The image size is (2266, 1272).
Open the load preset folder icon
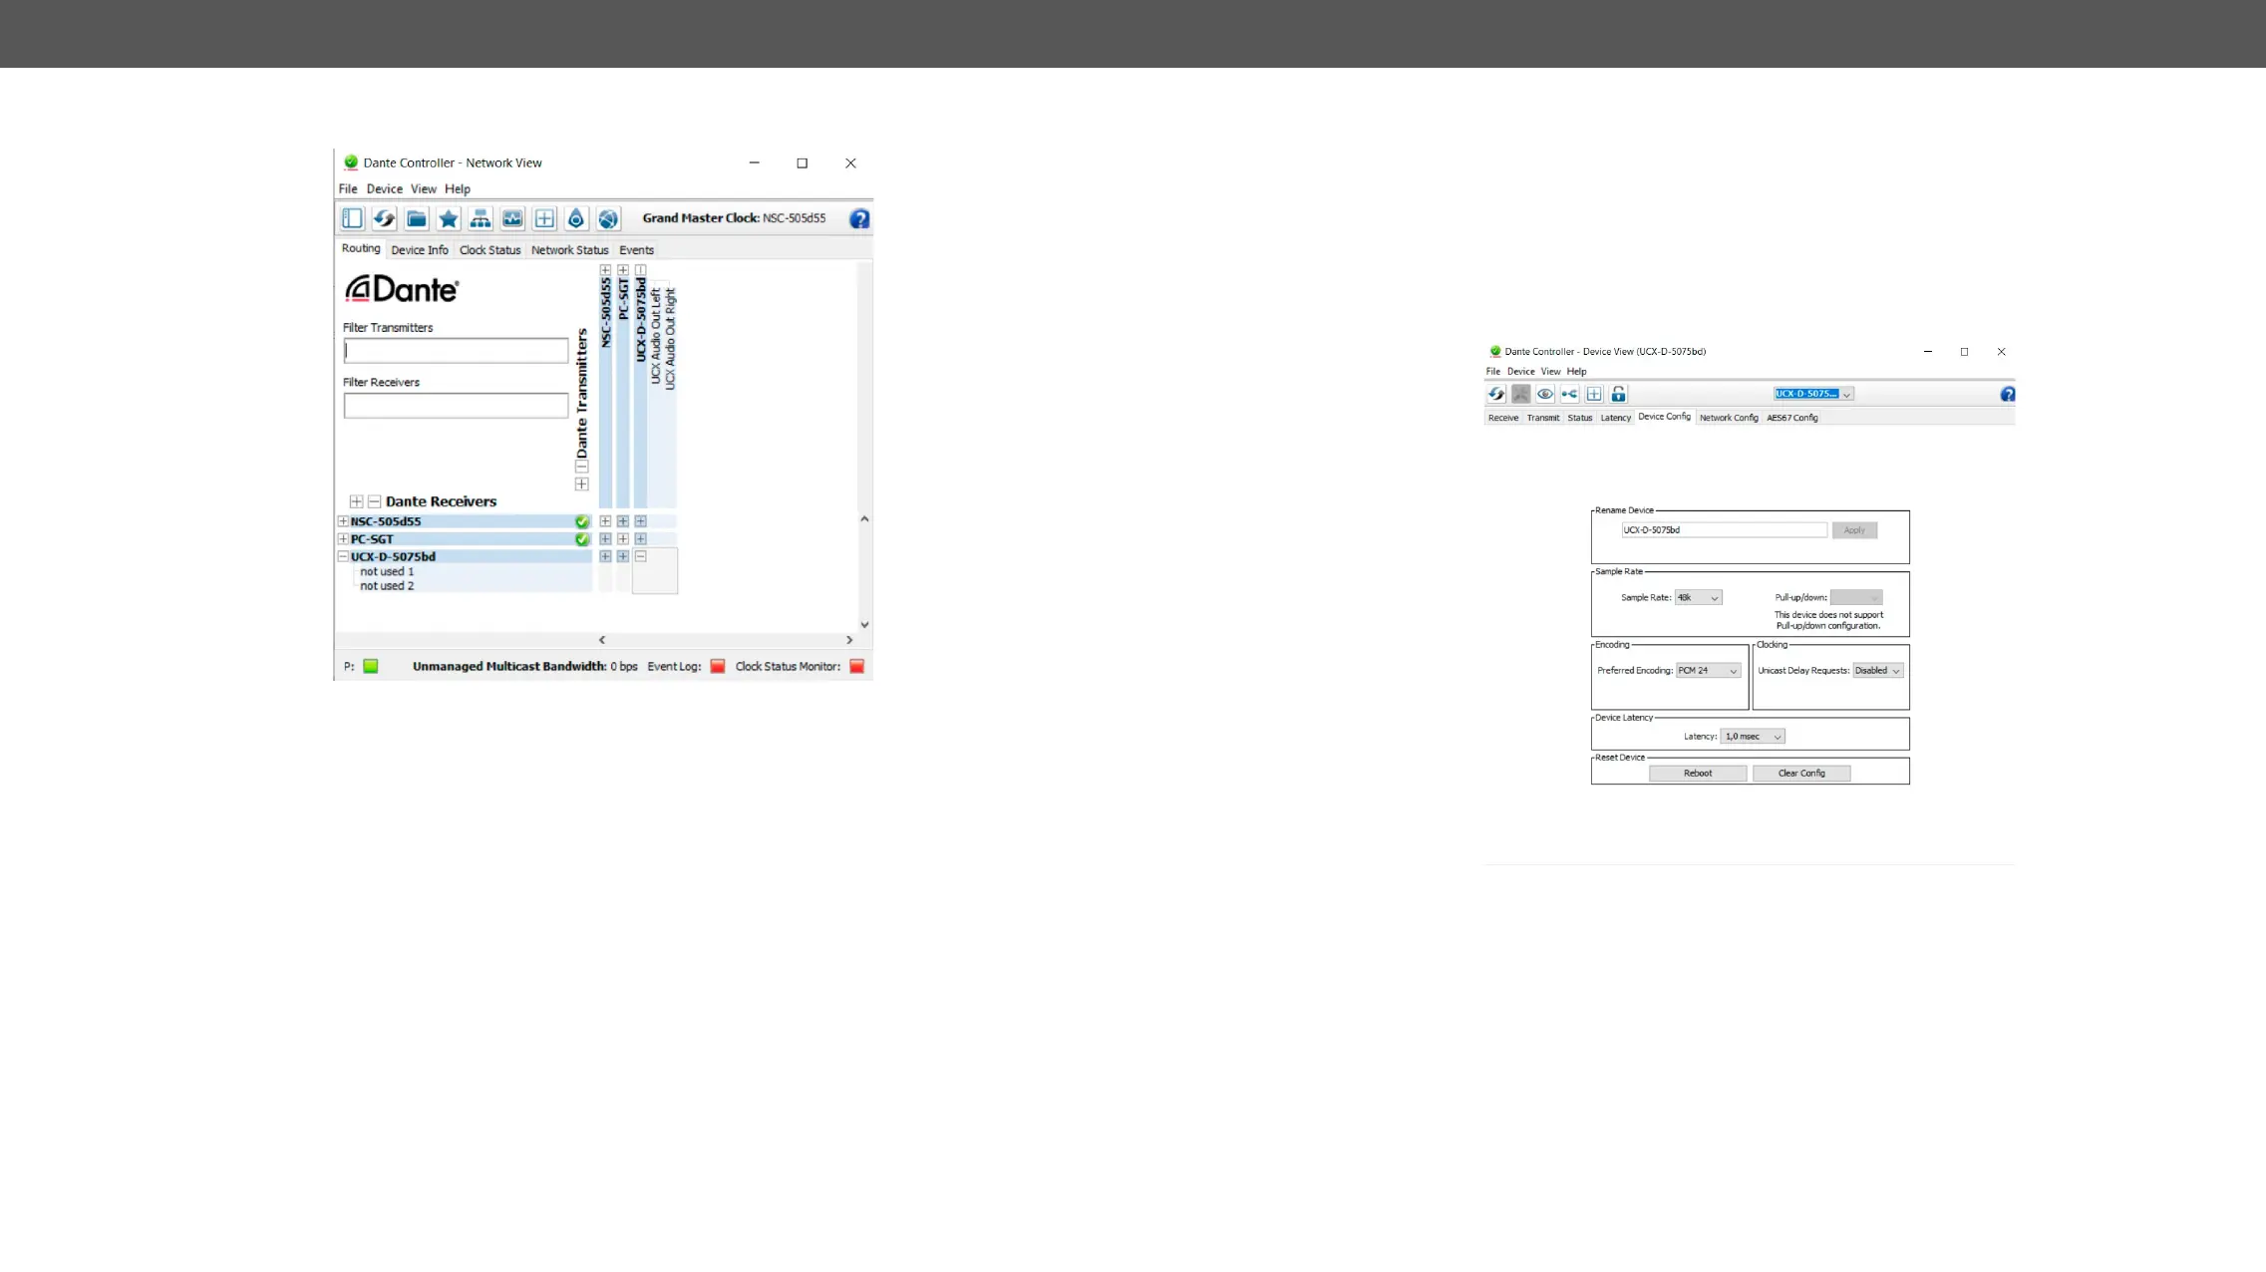point(417,218)
